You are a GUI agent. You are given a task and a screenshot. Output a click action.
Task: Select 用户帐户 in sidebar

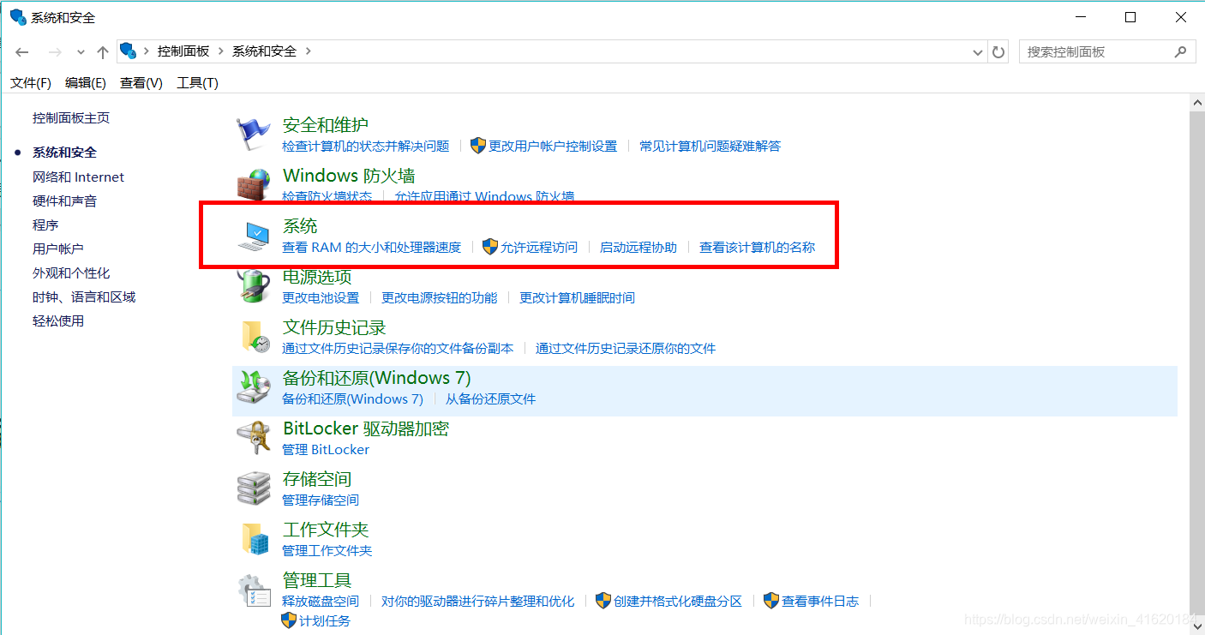58,249
